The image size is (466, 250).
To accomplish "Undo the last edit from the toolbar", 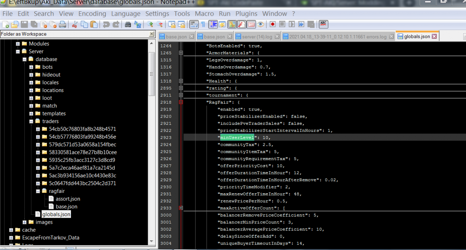I will pos(106,25).
